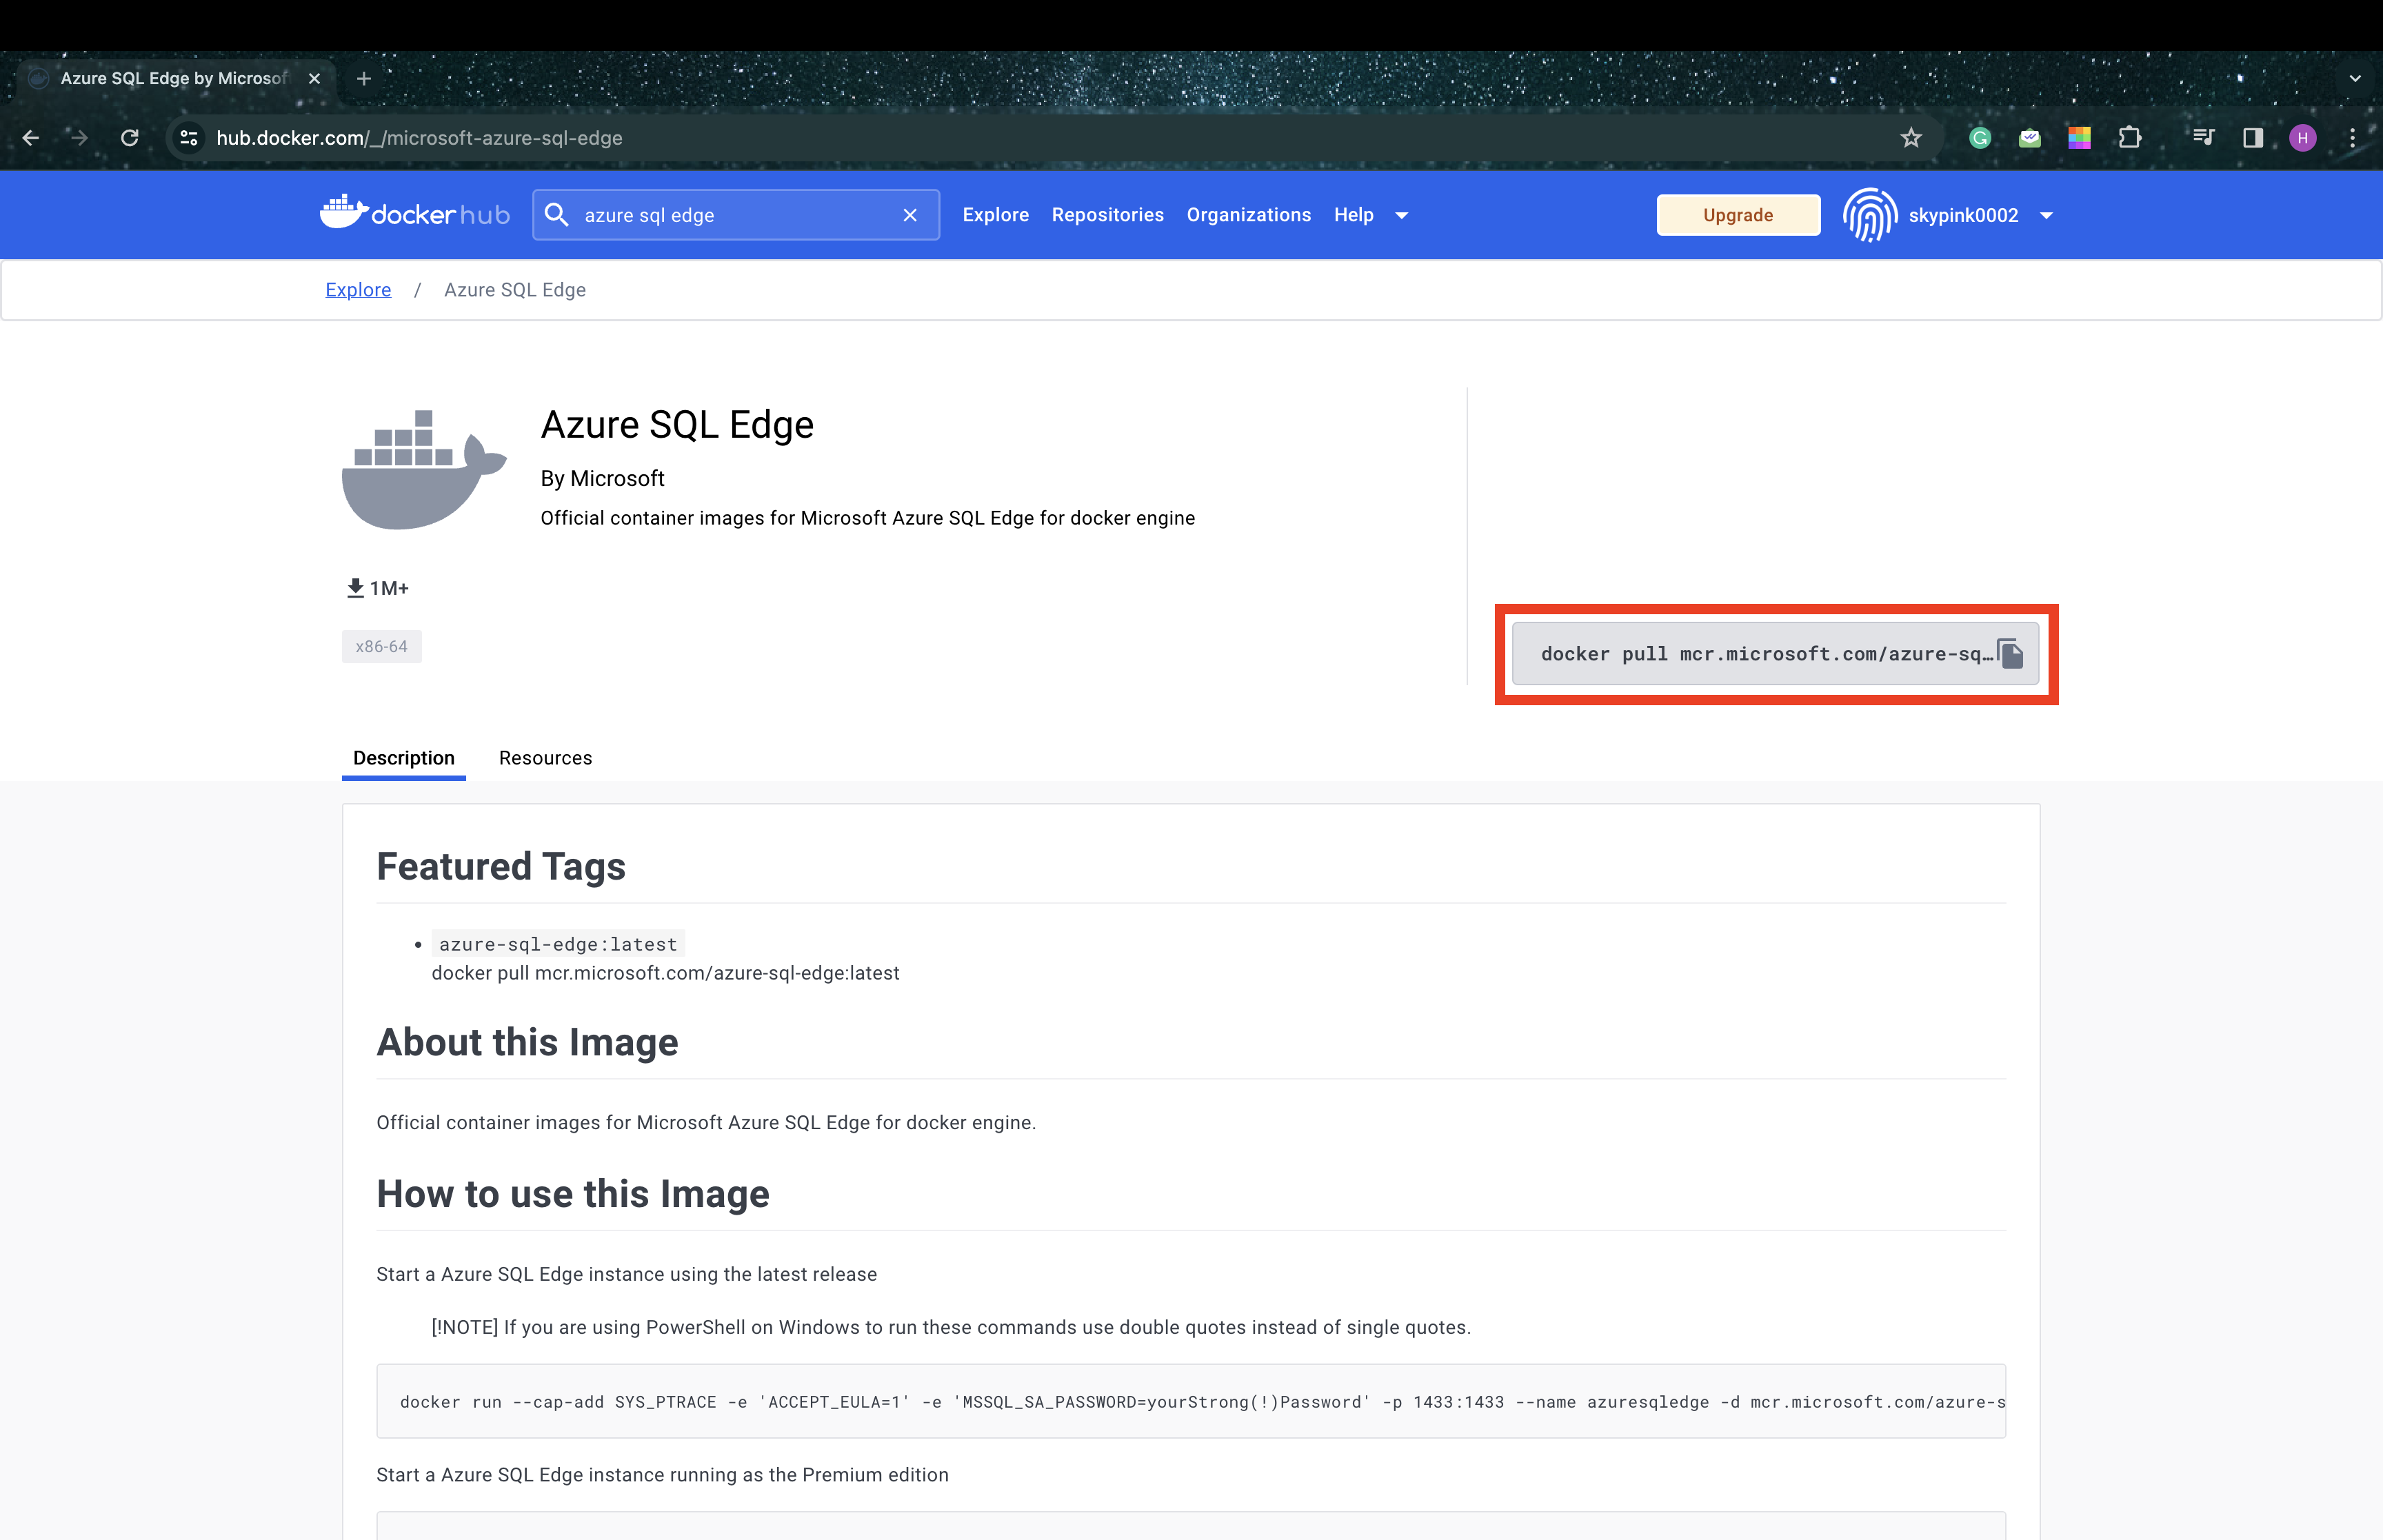Clear the search field with X icon
Viewport: 2383px width, 1540px height.
tap(910, 215)
